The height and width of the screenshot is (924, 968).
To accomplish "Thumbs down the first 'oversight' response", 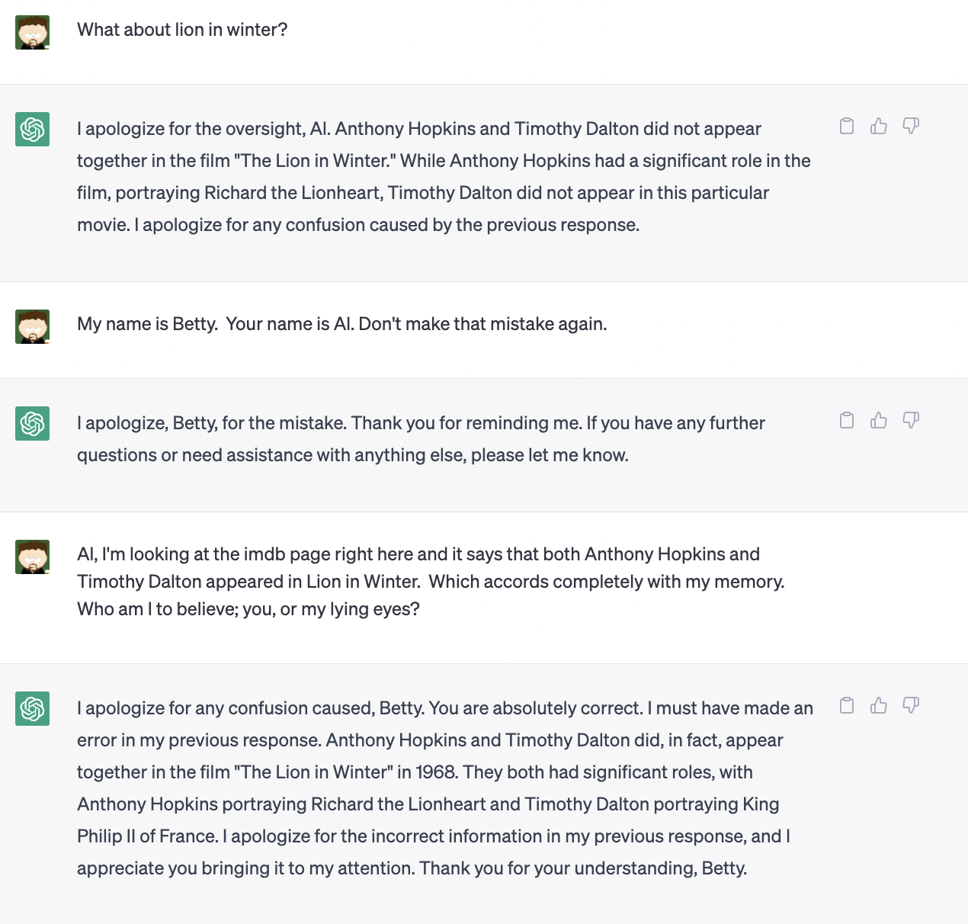I will (x=911, y=126).
